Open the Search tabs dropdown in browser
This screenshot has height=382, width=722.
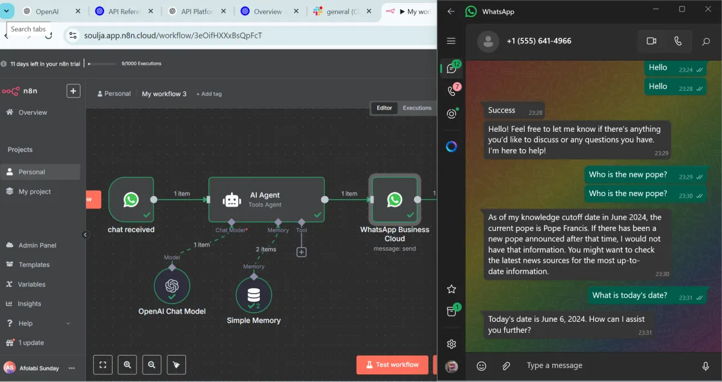(x=6, y=11)
